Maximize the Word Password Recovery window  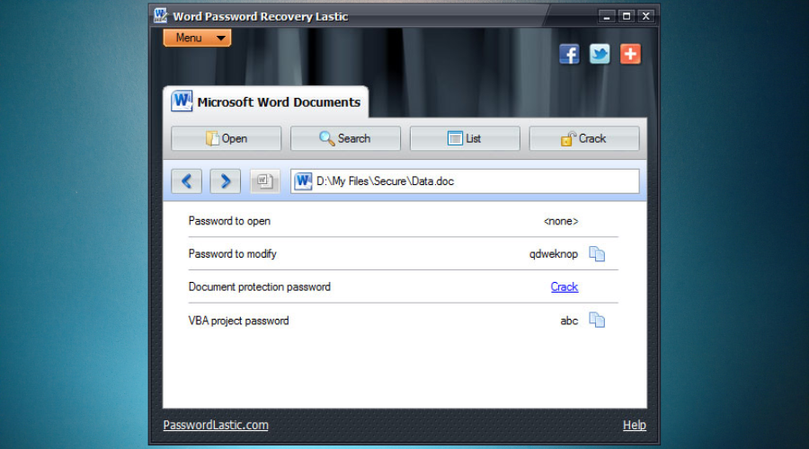point(627,16)
